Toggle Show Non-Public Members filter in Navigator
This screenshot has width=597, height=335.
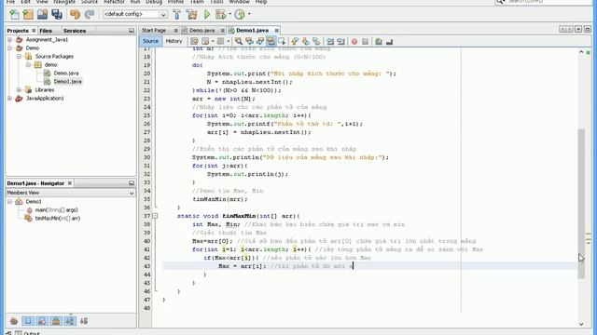pyautogui.click(x=56, y=321)
